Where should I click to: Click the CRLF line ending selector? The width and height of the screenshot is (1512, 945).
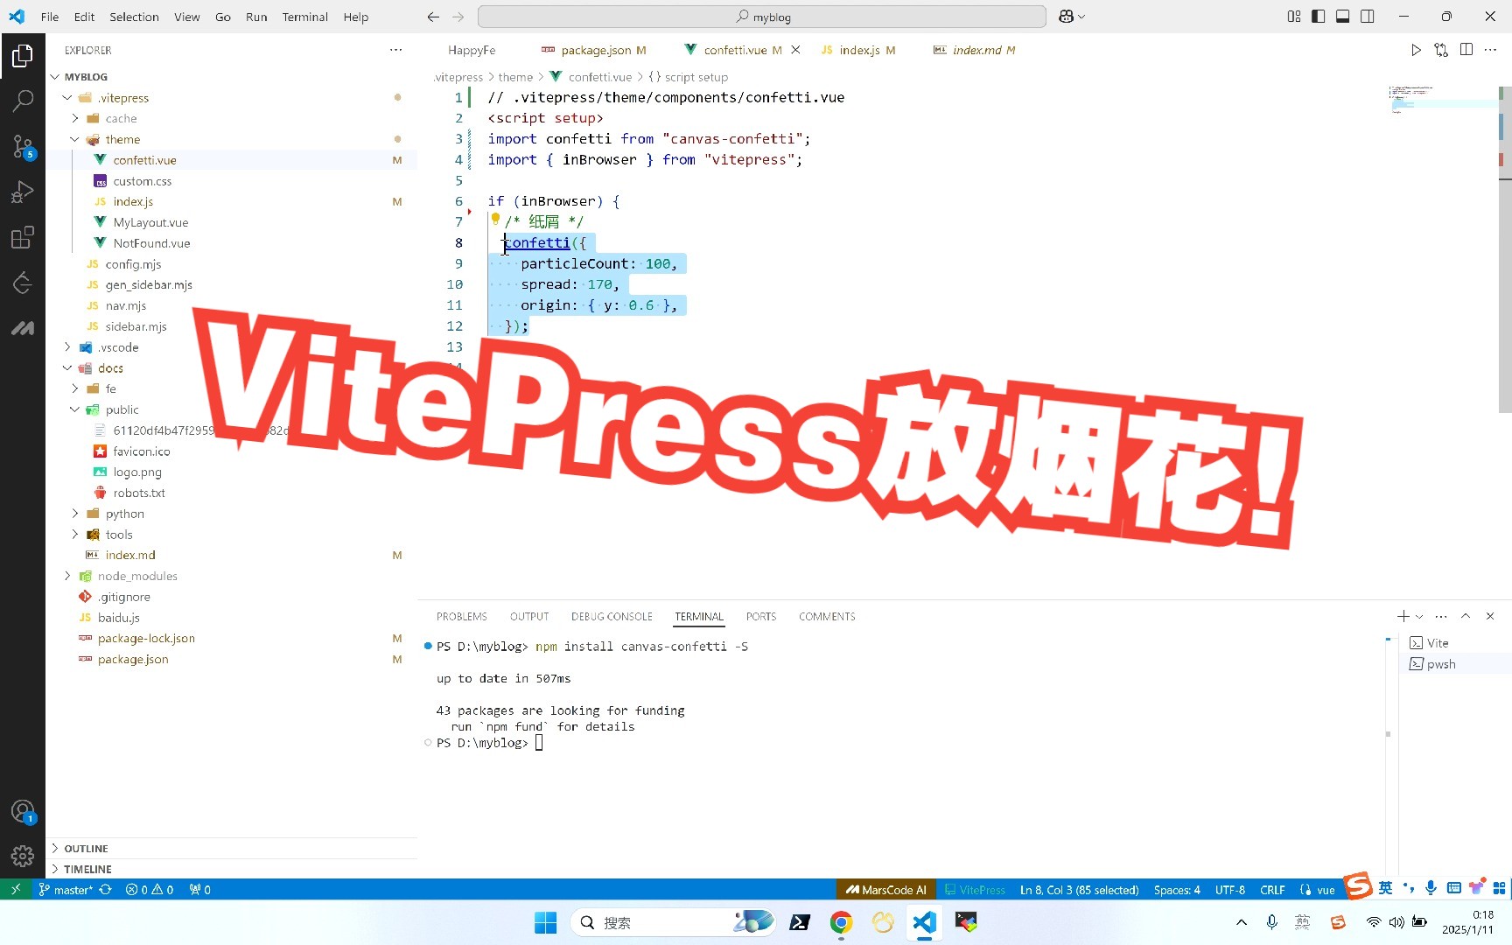[x=1272, y=889]
